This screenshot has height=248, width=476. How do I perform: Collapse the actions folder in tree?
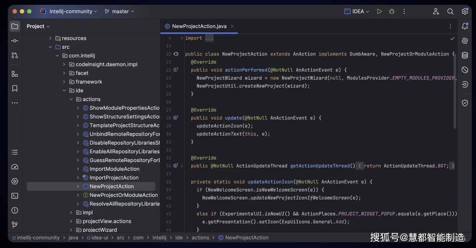71,99
